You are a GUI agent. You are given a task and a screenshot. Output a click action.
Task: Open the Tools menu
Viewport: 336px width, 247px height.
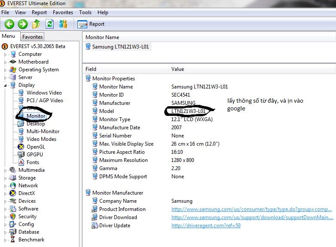point(85,12)
